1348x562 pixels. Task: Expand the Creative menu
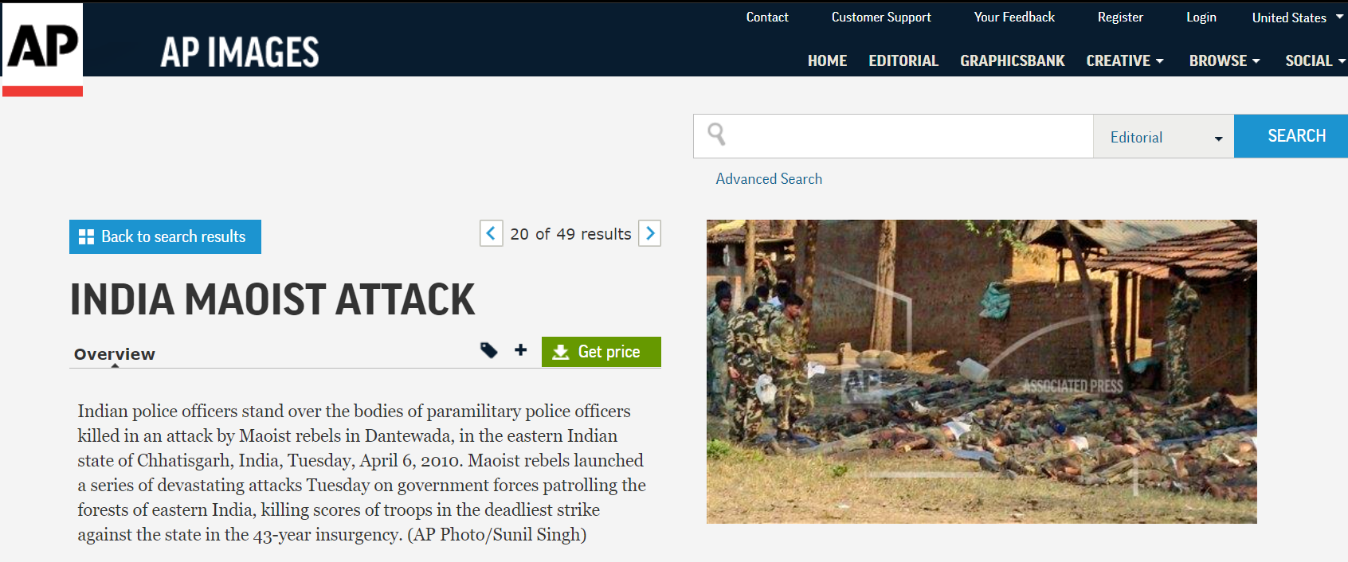pyautogui.click(x=1125, y=60)
